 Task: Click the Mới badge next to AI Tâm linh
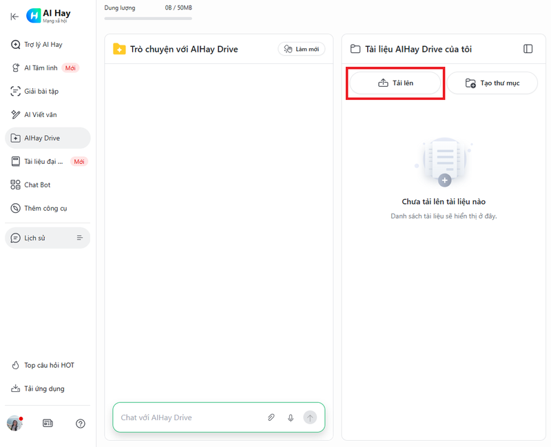click(x=70, y=67)
